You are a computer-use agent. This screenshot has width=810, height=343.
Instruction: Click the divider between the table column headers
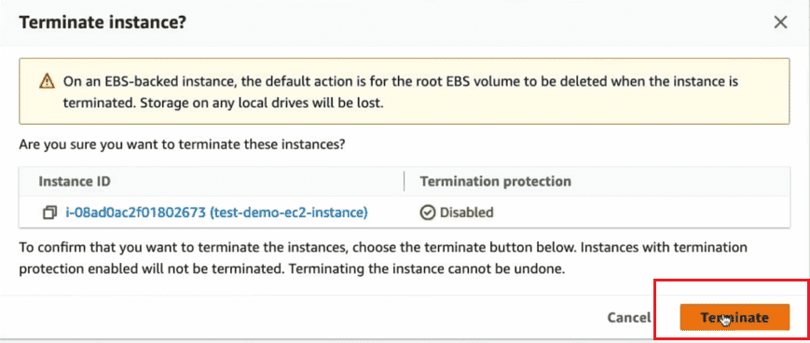[404, 182]
